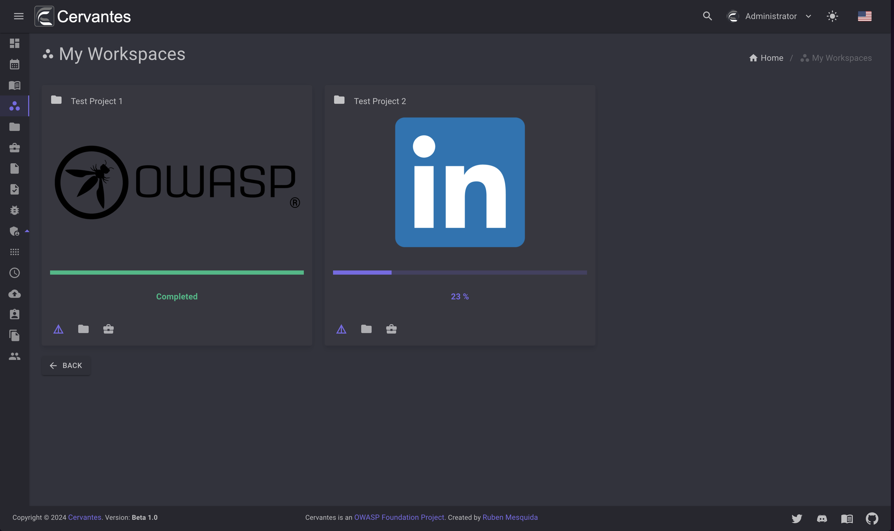Image resolution: width=894 pixels, height=531 pixels.
Task: Open Test Project 1 title
Action: 96,101
